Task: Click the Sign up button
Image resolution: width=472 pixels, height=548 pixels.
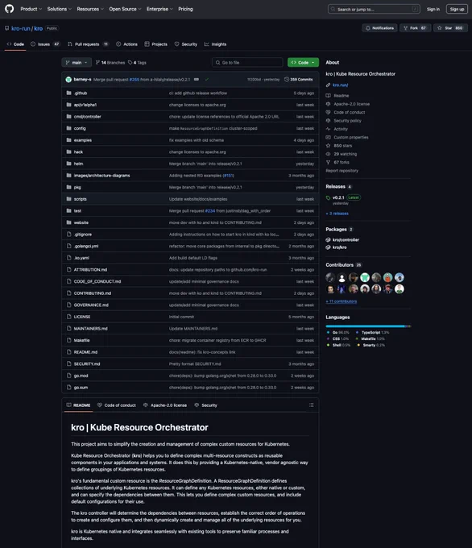Action: tap(457, 10)
